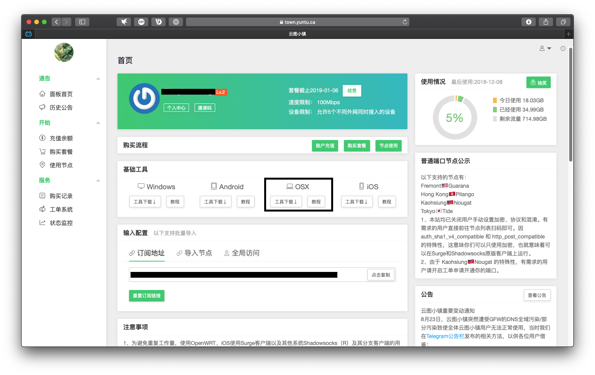Open new tab with plus icon
595x375 pixels.
(568, 34)
